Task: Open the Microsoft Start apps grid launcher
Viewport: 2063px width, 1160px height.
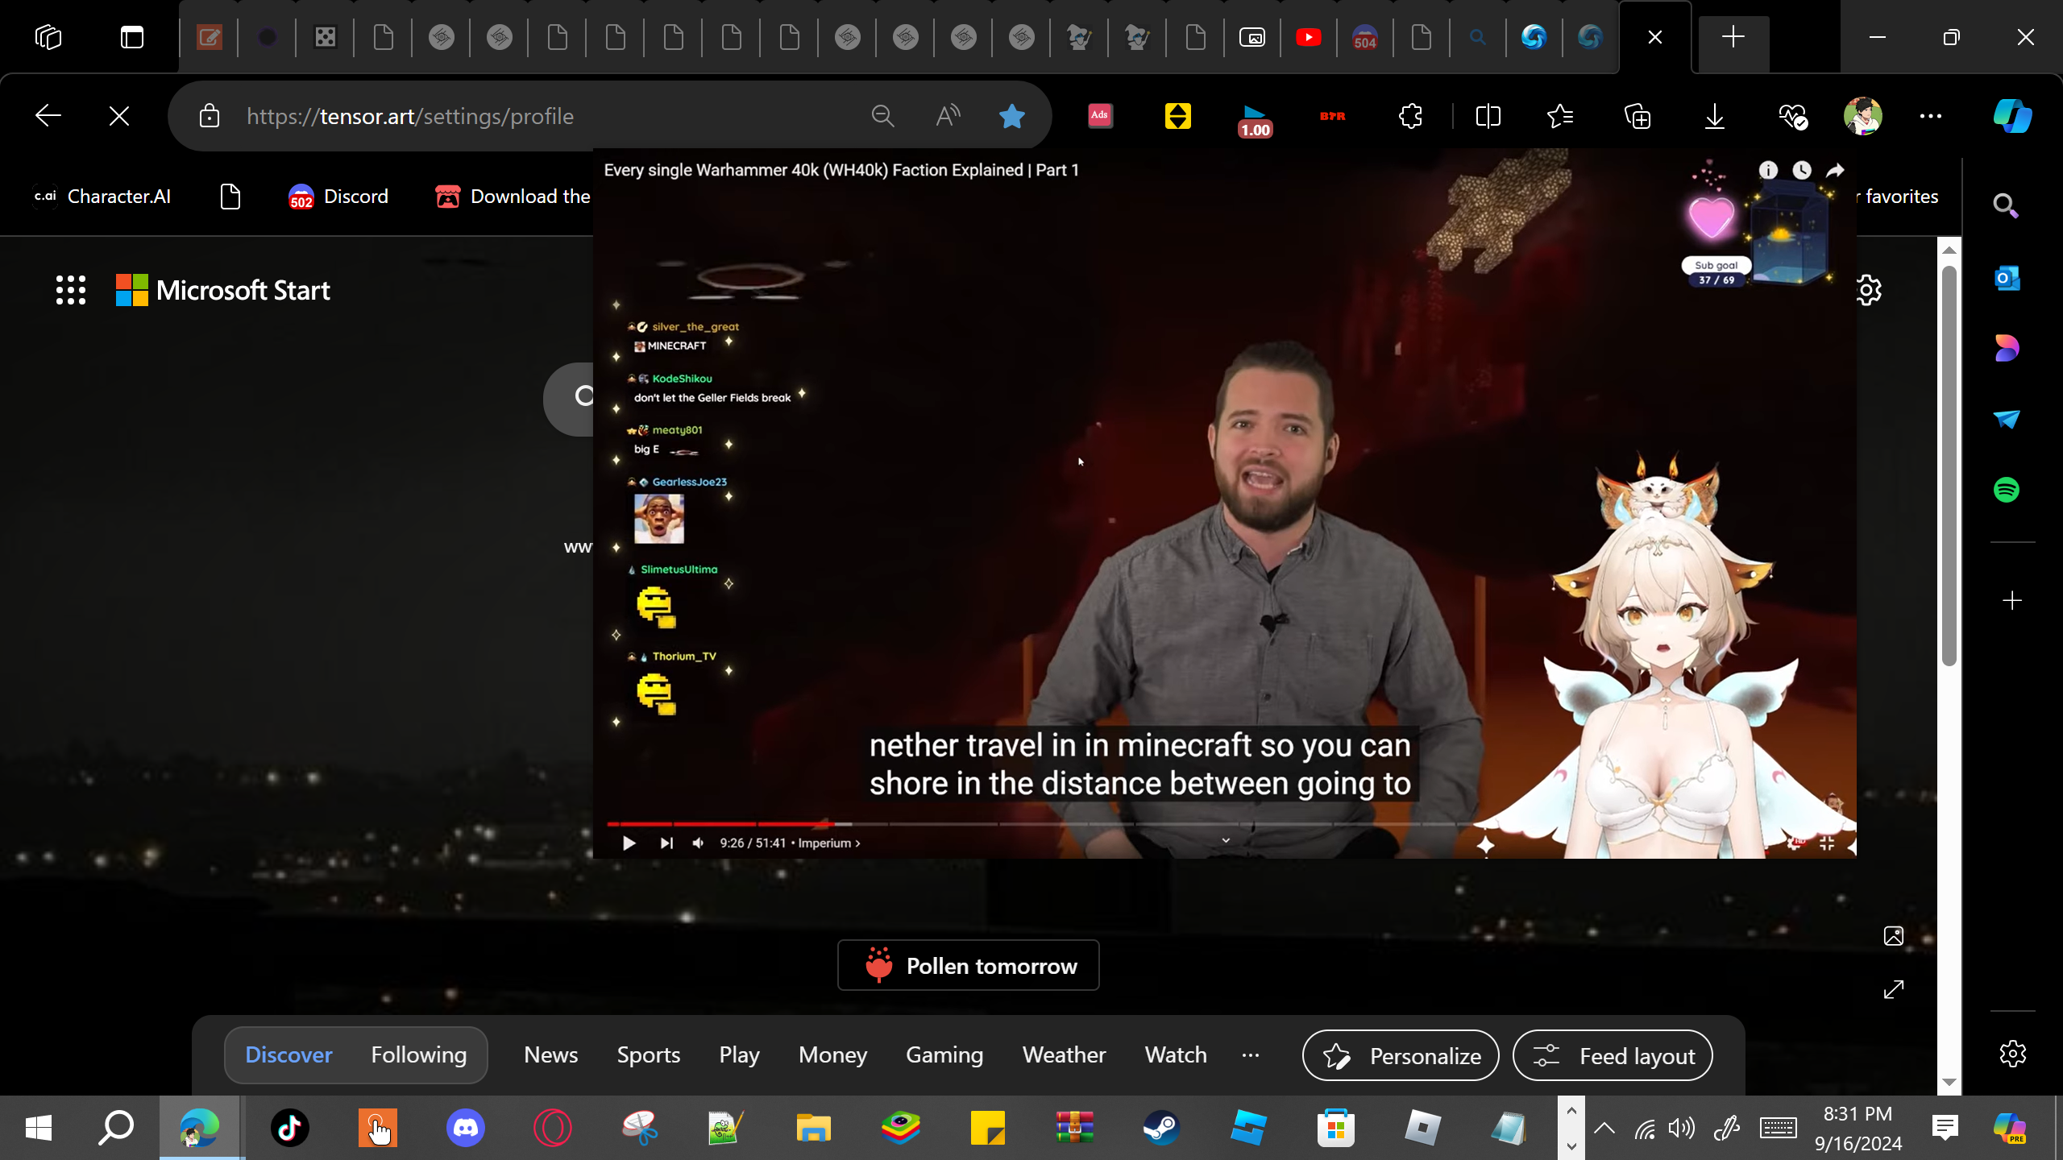Action: point(71,290)
